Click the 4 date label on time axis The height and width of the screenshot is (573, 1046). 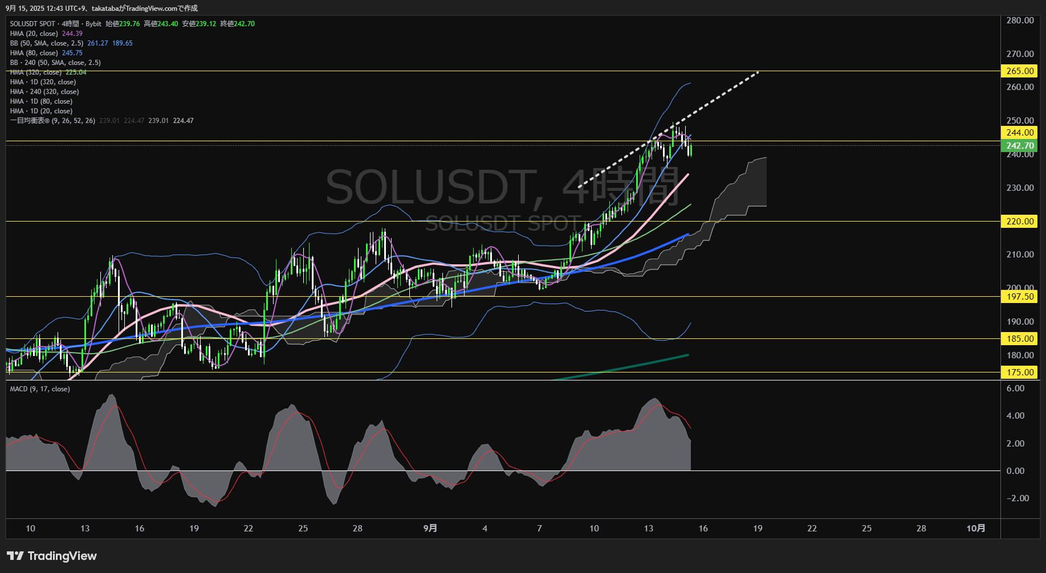485,529
